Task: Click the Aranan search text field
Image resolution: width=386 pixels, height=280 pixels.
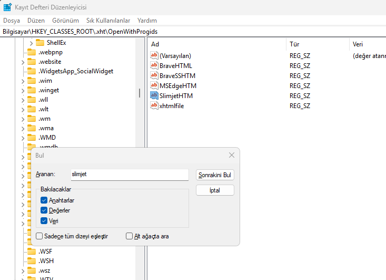Action: point(130,174)
